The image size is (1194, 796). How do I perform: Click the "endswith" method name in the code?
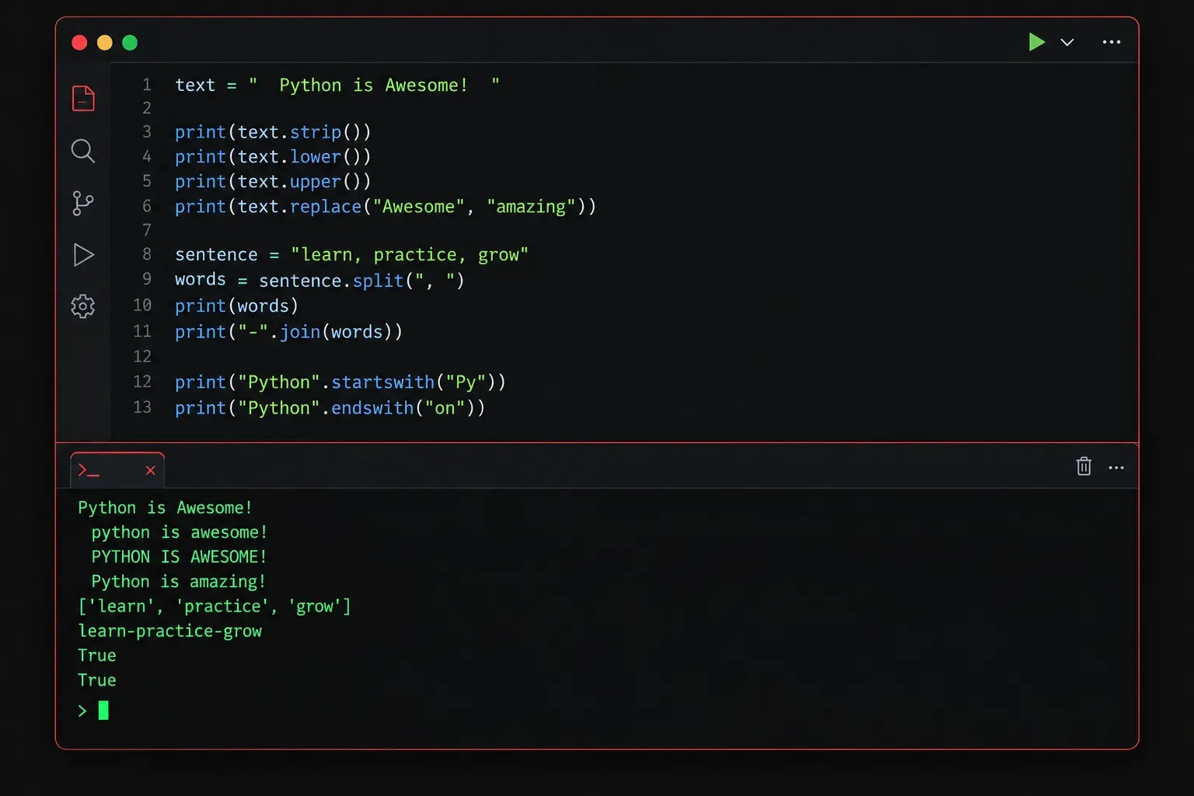click(373, 408)
